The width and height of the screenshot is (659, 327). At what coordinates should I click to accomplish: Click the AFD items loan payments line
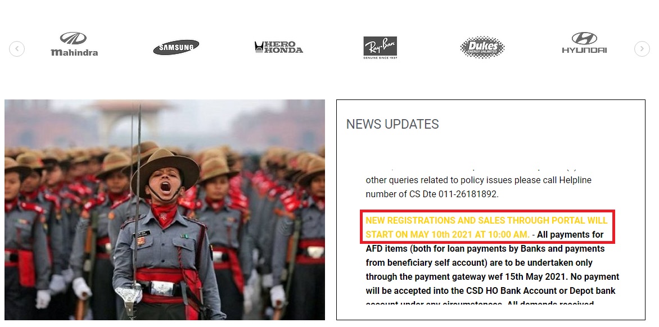click(485, 248)
